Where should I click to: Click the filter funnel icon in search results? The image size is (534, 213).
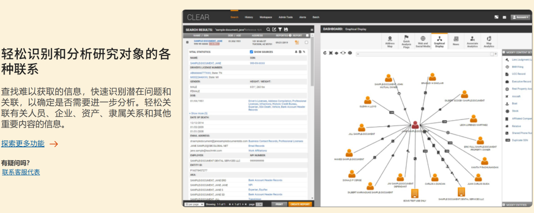(280, 30)
